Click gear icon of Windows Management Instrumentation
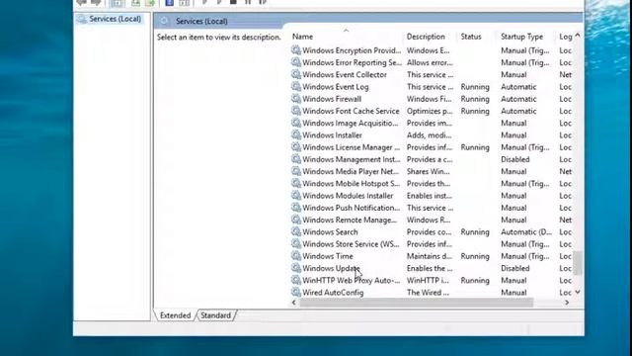Screen dimensions: 632x356 (296, 159)
